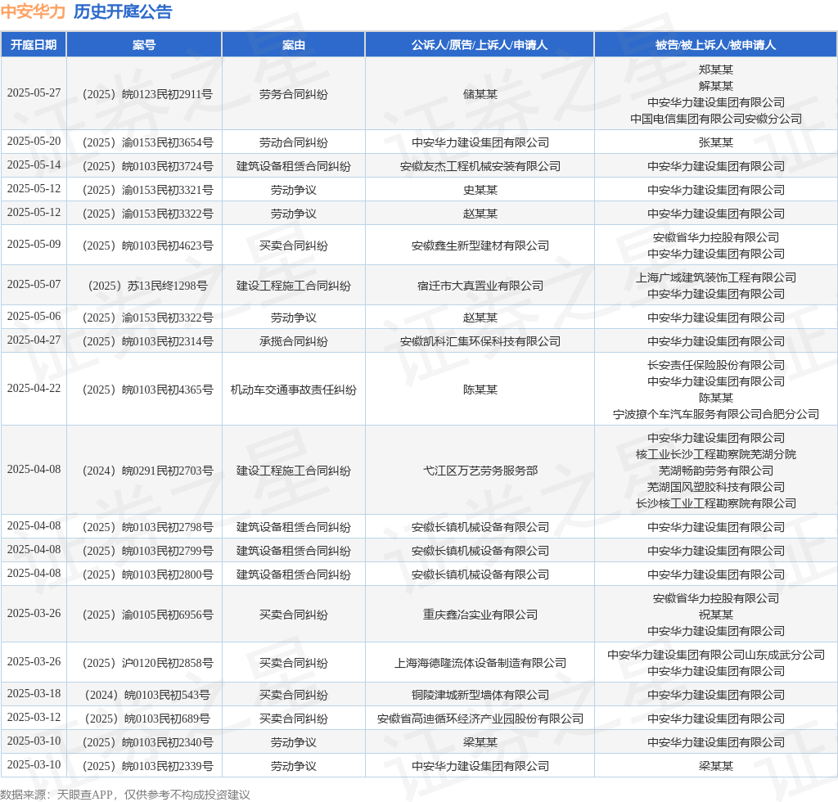Select date cell 2025-05-09
838x802 pixels.
click(34, 244)
